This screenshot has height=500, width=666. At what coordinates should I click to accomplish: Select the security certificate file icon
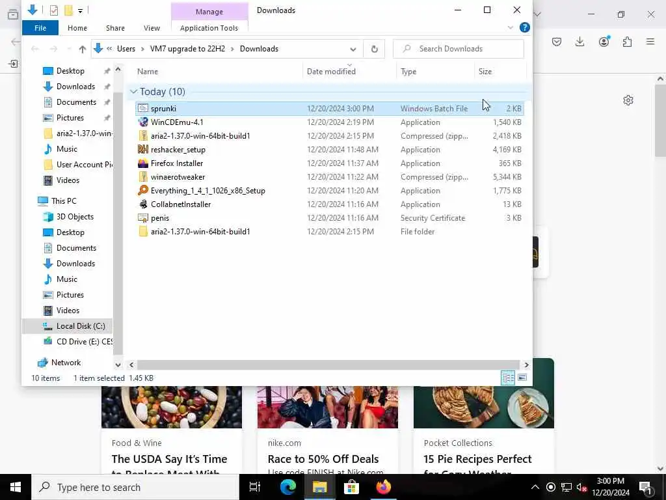tap(143, 217)
